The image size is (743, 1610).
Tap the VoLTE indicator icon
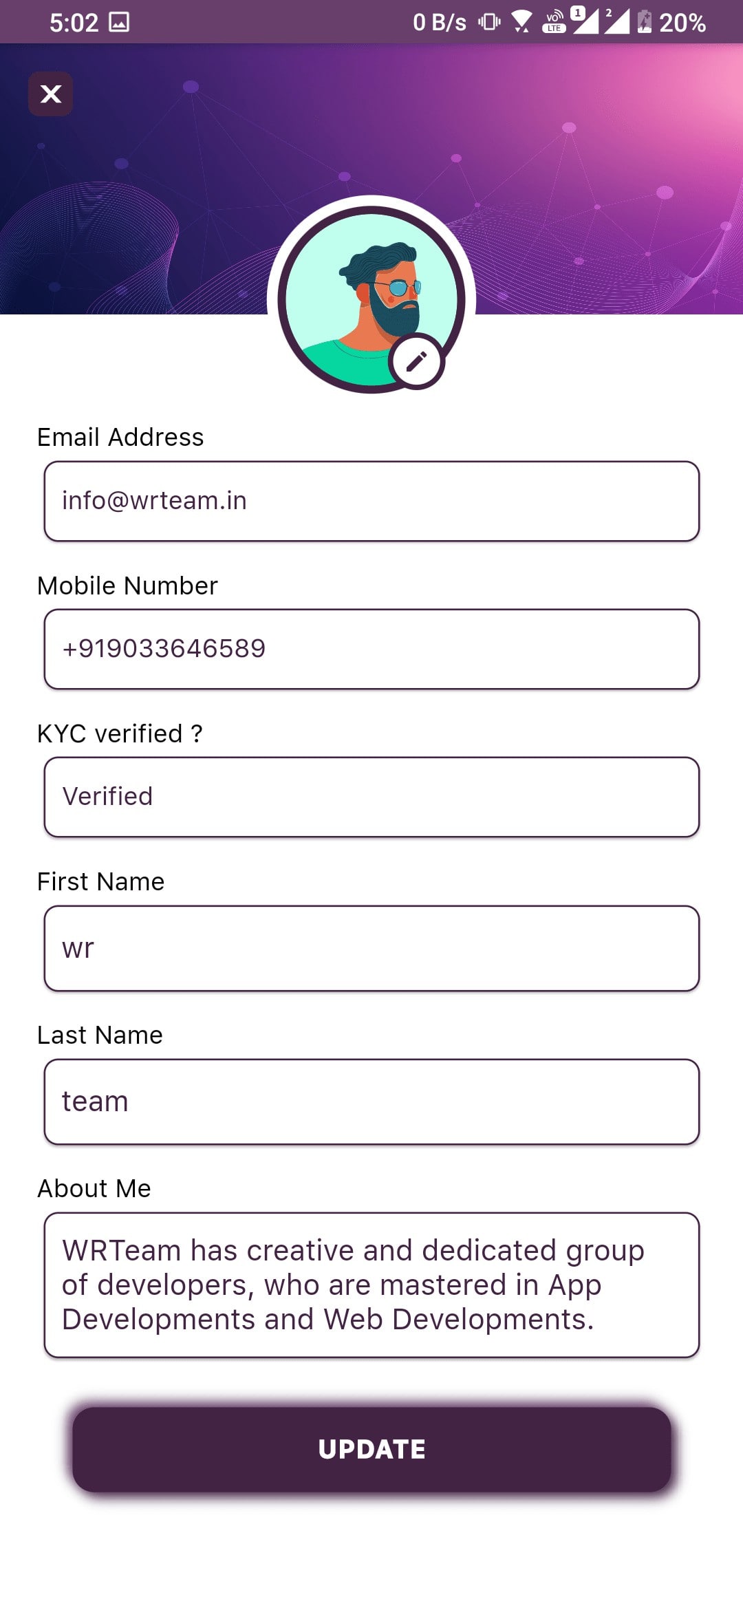tap(554, 22)
